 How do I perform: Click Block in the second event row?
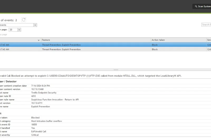tap(155, 49)
